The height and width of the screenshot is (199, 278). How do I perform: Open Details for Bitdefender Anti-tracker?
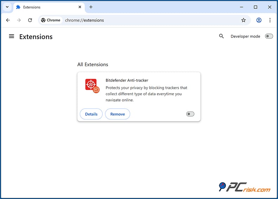click(x=91, y=114)
